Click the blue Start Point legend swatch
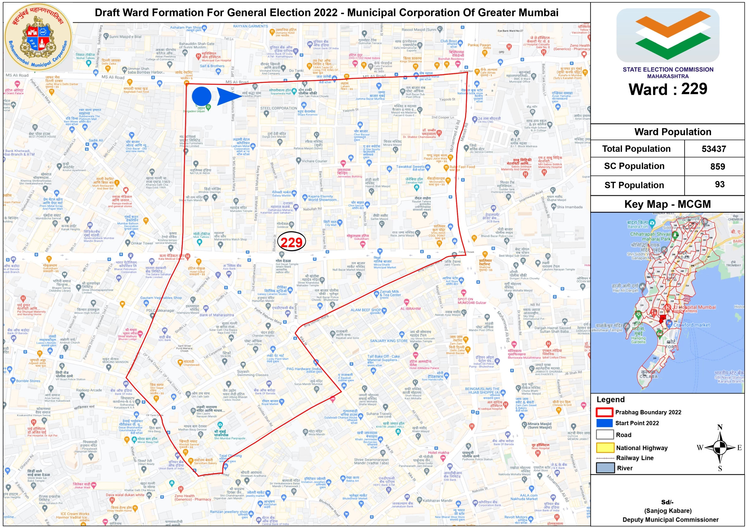Viewport: 747px width, 528px height. point(604,423)
